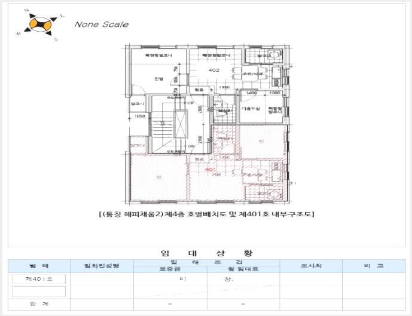
Task: Click the '월임대료' column header
Action: [243, 269]
